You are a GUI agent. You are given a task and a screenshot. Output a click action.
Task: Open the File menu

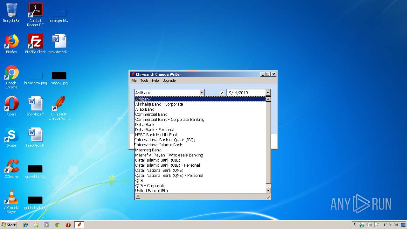(x=134, y=80)
